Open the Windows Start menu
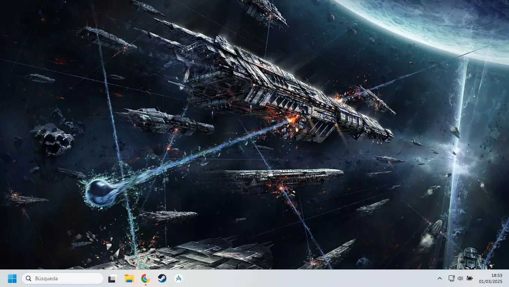The width and height of the screenshot is (509, 287). coord(12,278)
